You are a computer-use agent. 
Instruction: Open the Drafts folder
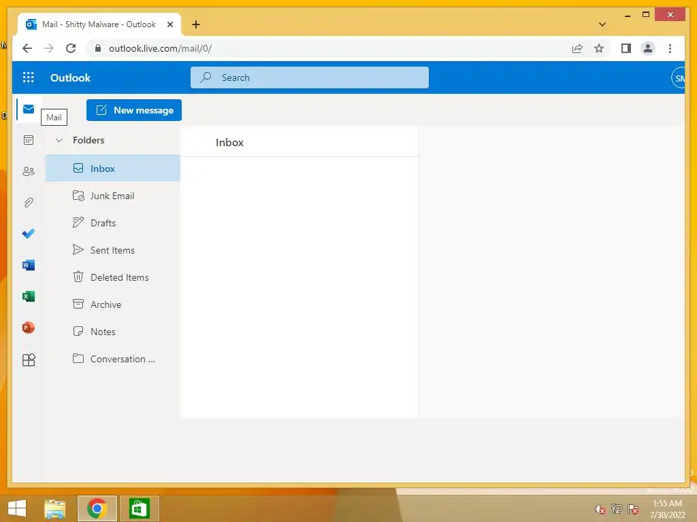[x=112, y=223]
